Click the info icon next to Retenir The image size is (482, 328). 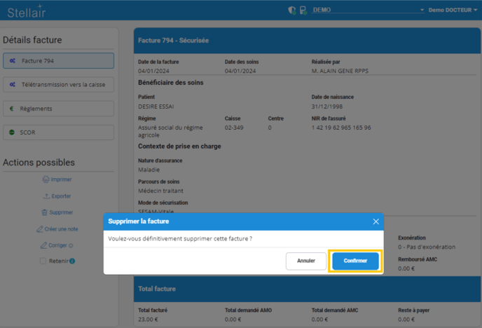(72, 261)
